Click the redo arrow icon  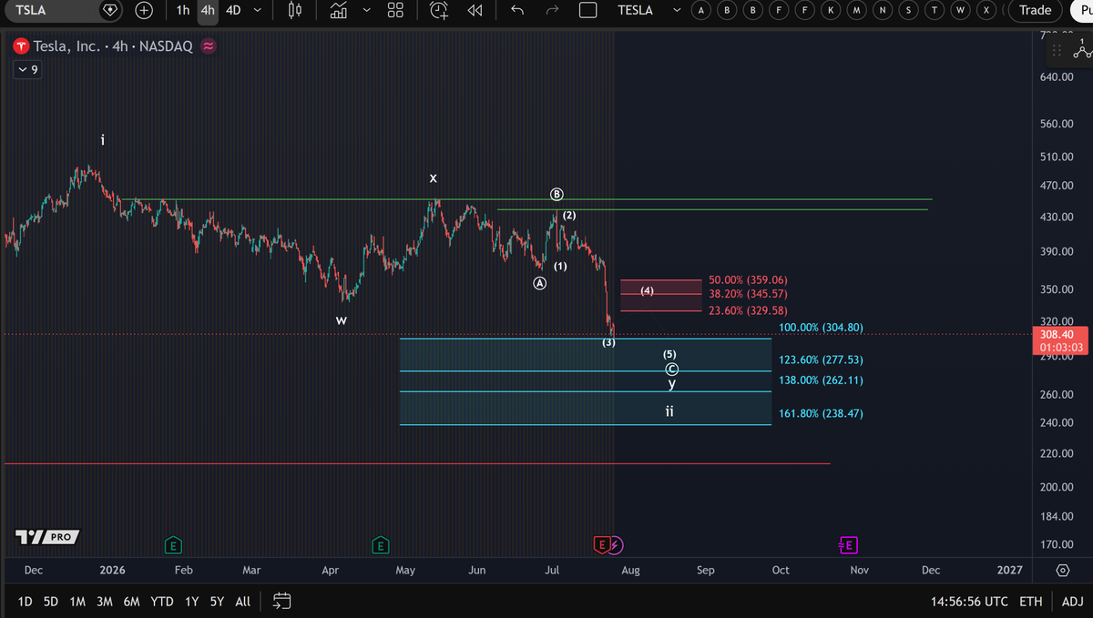click(x=552, y=10)
